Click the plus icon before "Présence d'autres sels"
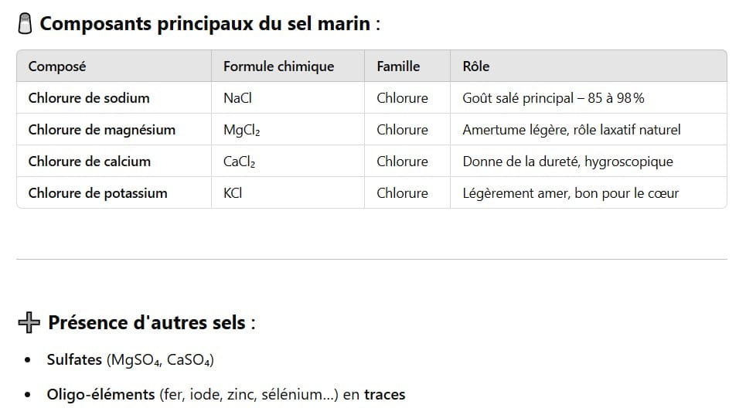The image size is (746, 415). coord(29,322)
